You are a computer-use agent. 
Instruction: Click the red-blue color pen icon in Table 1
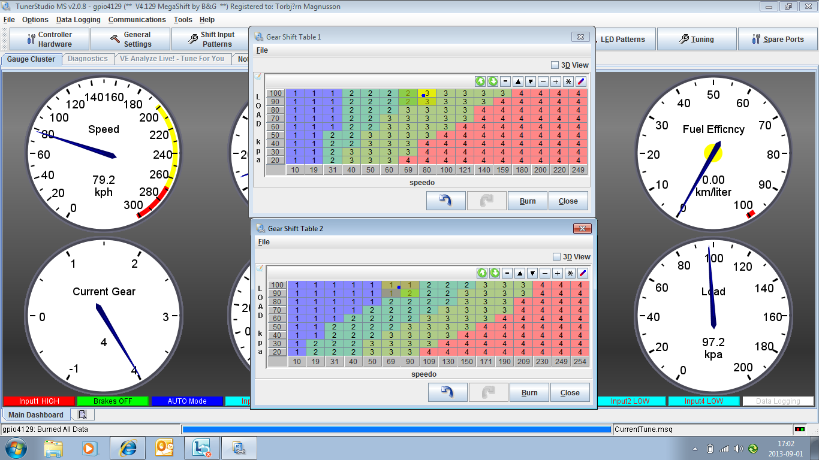(581, 81)
